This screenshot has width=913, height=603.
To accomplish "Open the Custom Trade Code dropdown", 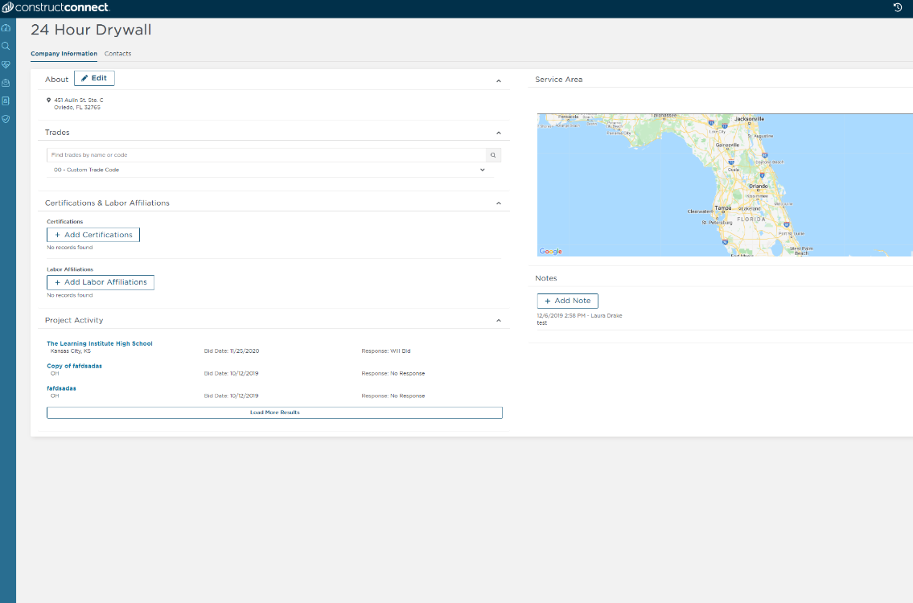I will (482, 170).
